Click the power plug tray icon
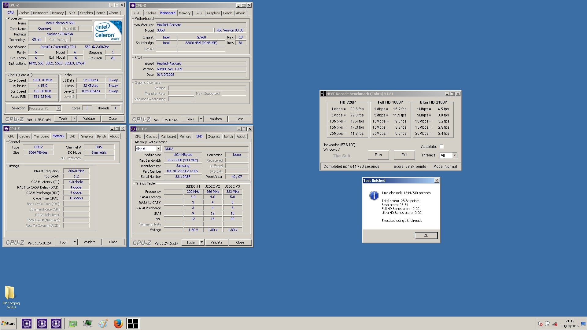Screen dimensions: 587x330 click(x=548, y=324)
